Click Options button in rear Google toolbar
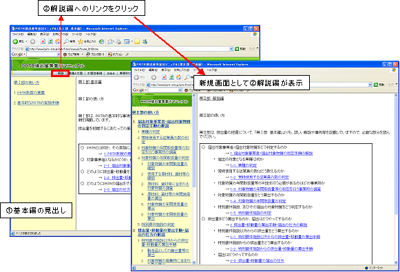400x272 pixels. (115, 54)
